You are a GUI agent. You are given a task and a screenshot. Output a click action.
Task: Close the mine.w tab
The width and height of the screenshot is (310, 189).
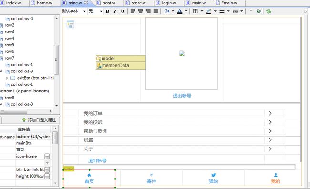86,3
